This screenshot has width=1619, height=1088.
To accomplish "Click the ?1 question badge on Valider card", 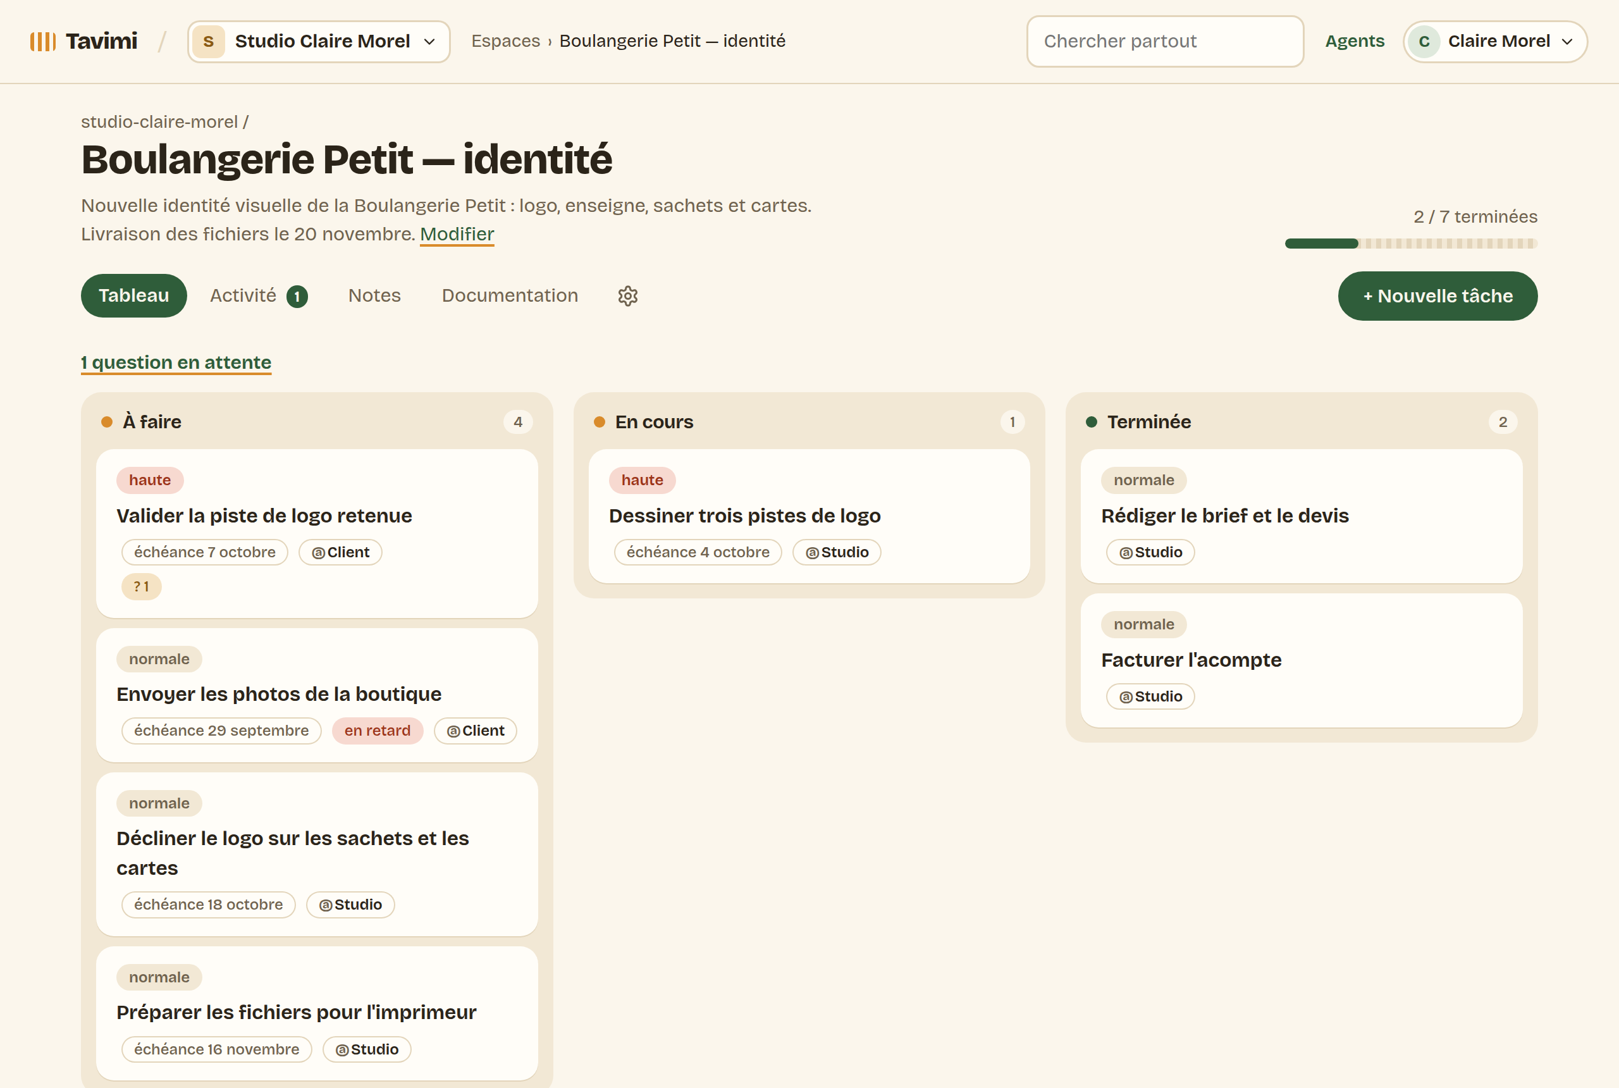I will tap(142, 587).
